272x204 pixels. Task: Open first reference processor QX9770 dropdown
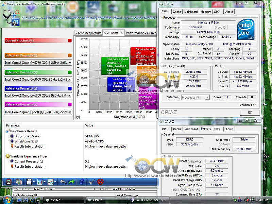click(70, 63)
